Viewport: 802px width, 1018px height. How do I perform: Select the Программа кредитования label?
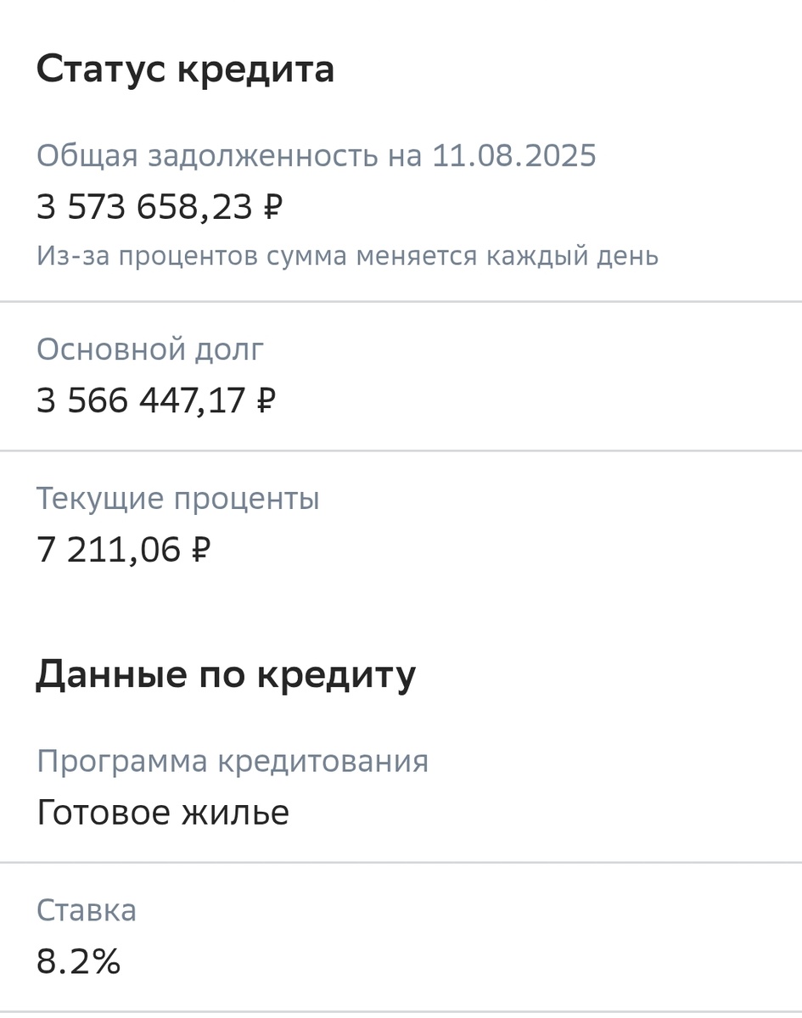click(x=233, y=761)
